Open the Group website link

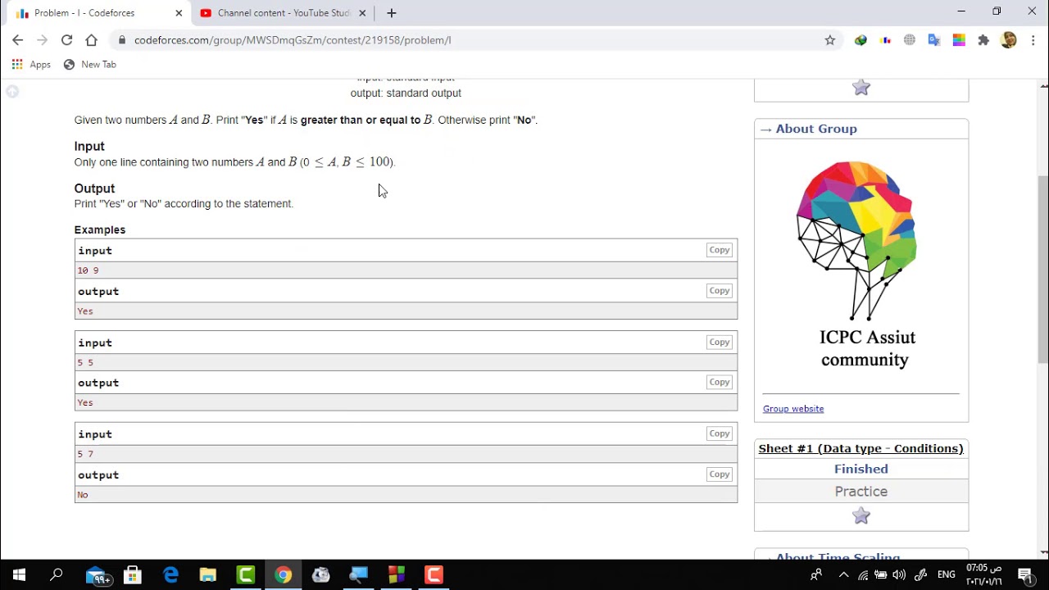pyautogui.click(x=793, y=409)
